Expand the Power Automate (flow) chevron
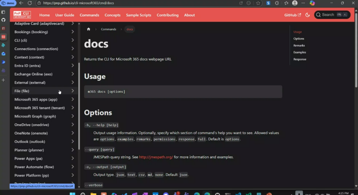 pyautogui.click(x=72, y=167)
